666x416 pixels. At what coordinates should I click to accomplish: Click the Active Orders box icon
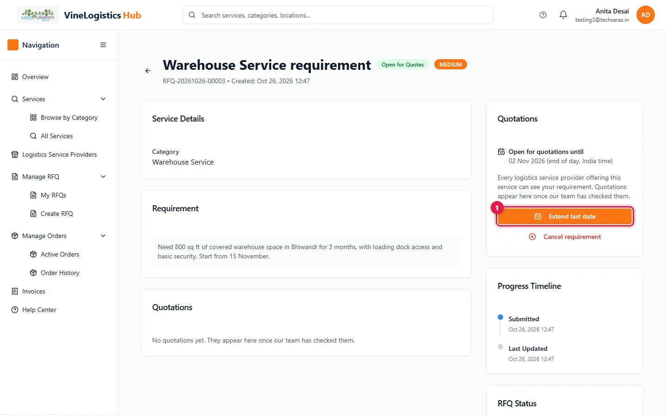33,254
